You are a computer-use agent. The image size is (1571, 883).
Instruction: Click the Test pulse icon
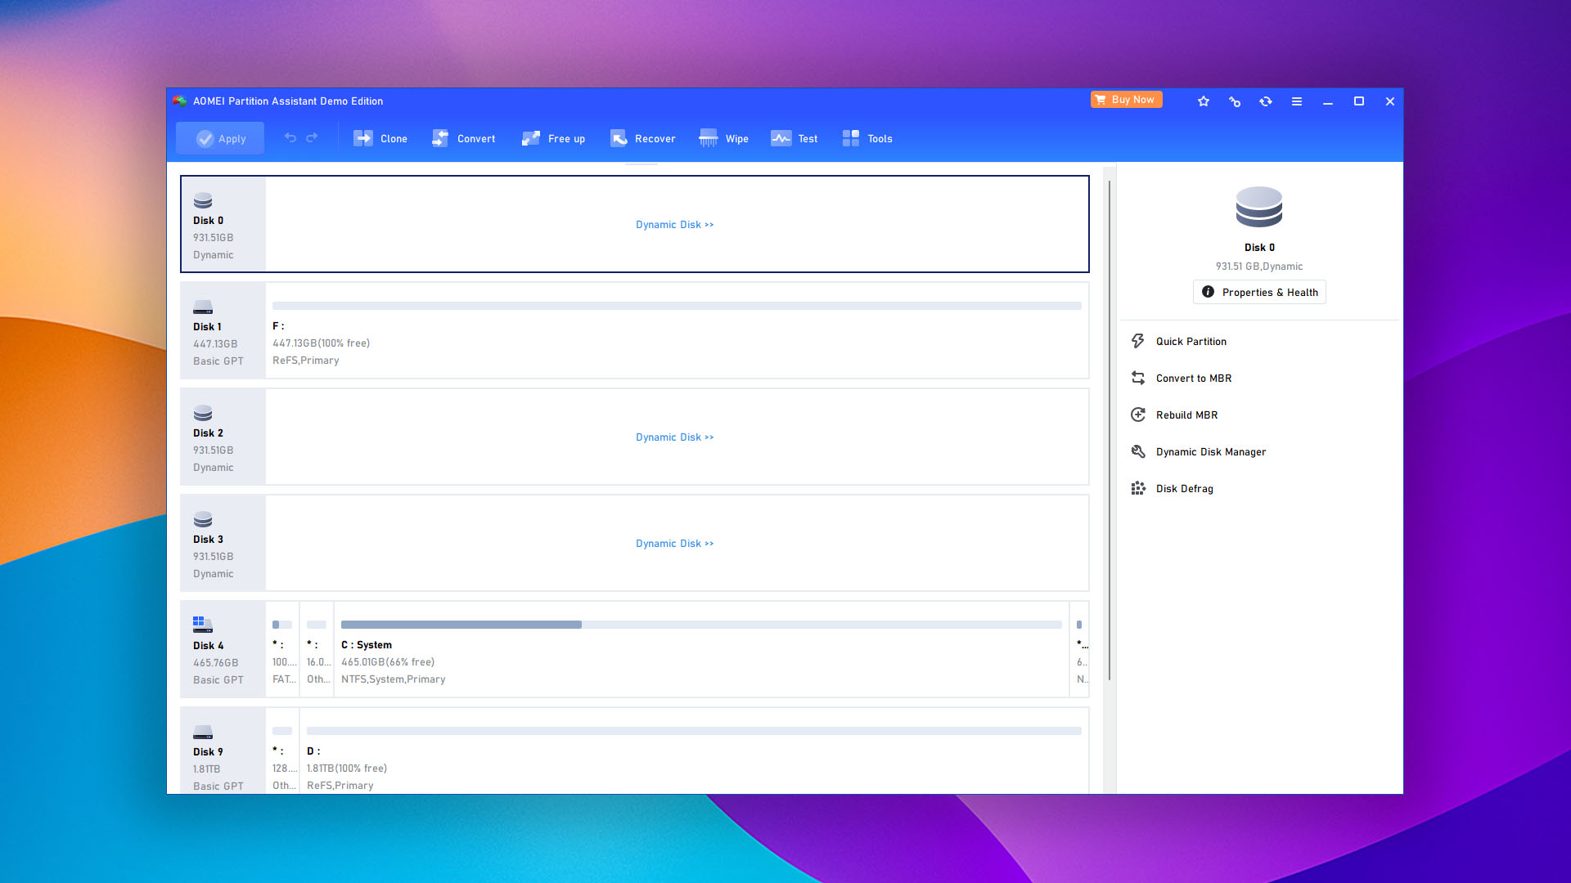point(781,138)
